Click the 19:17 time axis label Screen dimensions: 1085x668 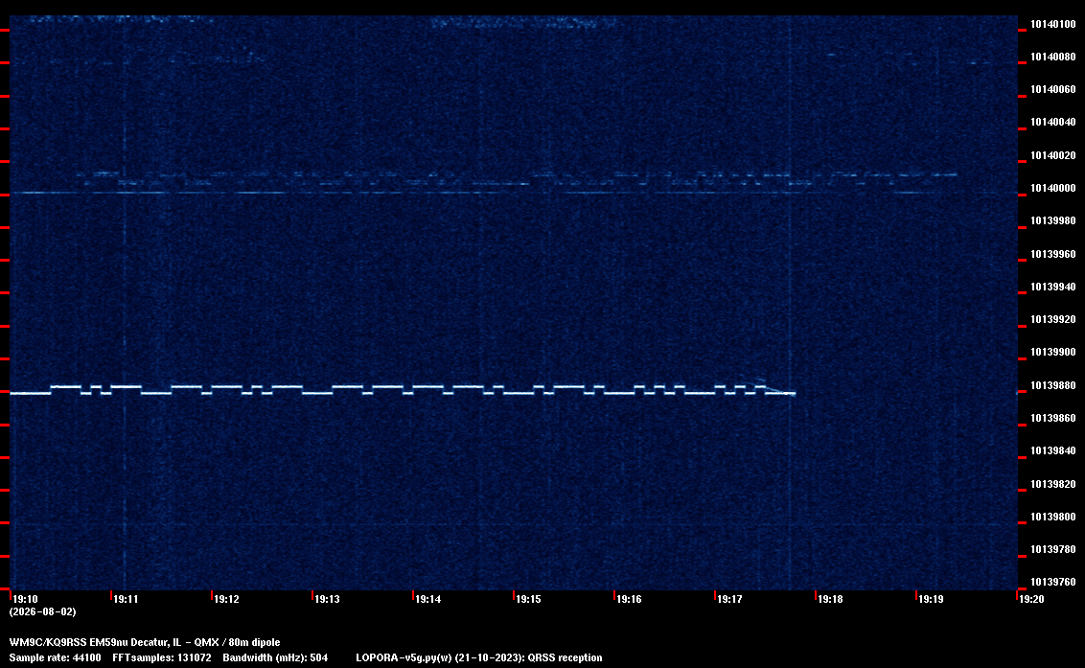tap(730, 599)
